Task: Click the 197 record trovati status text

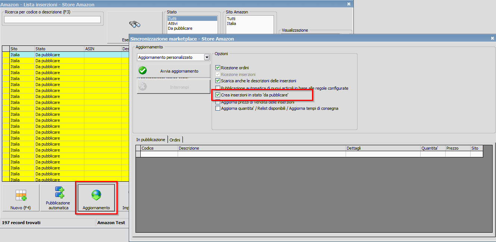Action: point(21,223)
